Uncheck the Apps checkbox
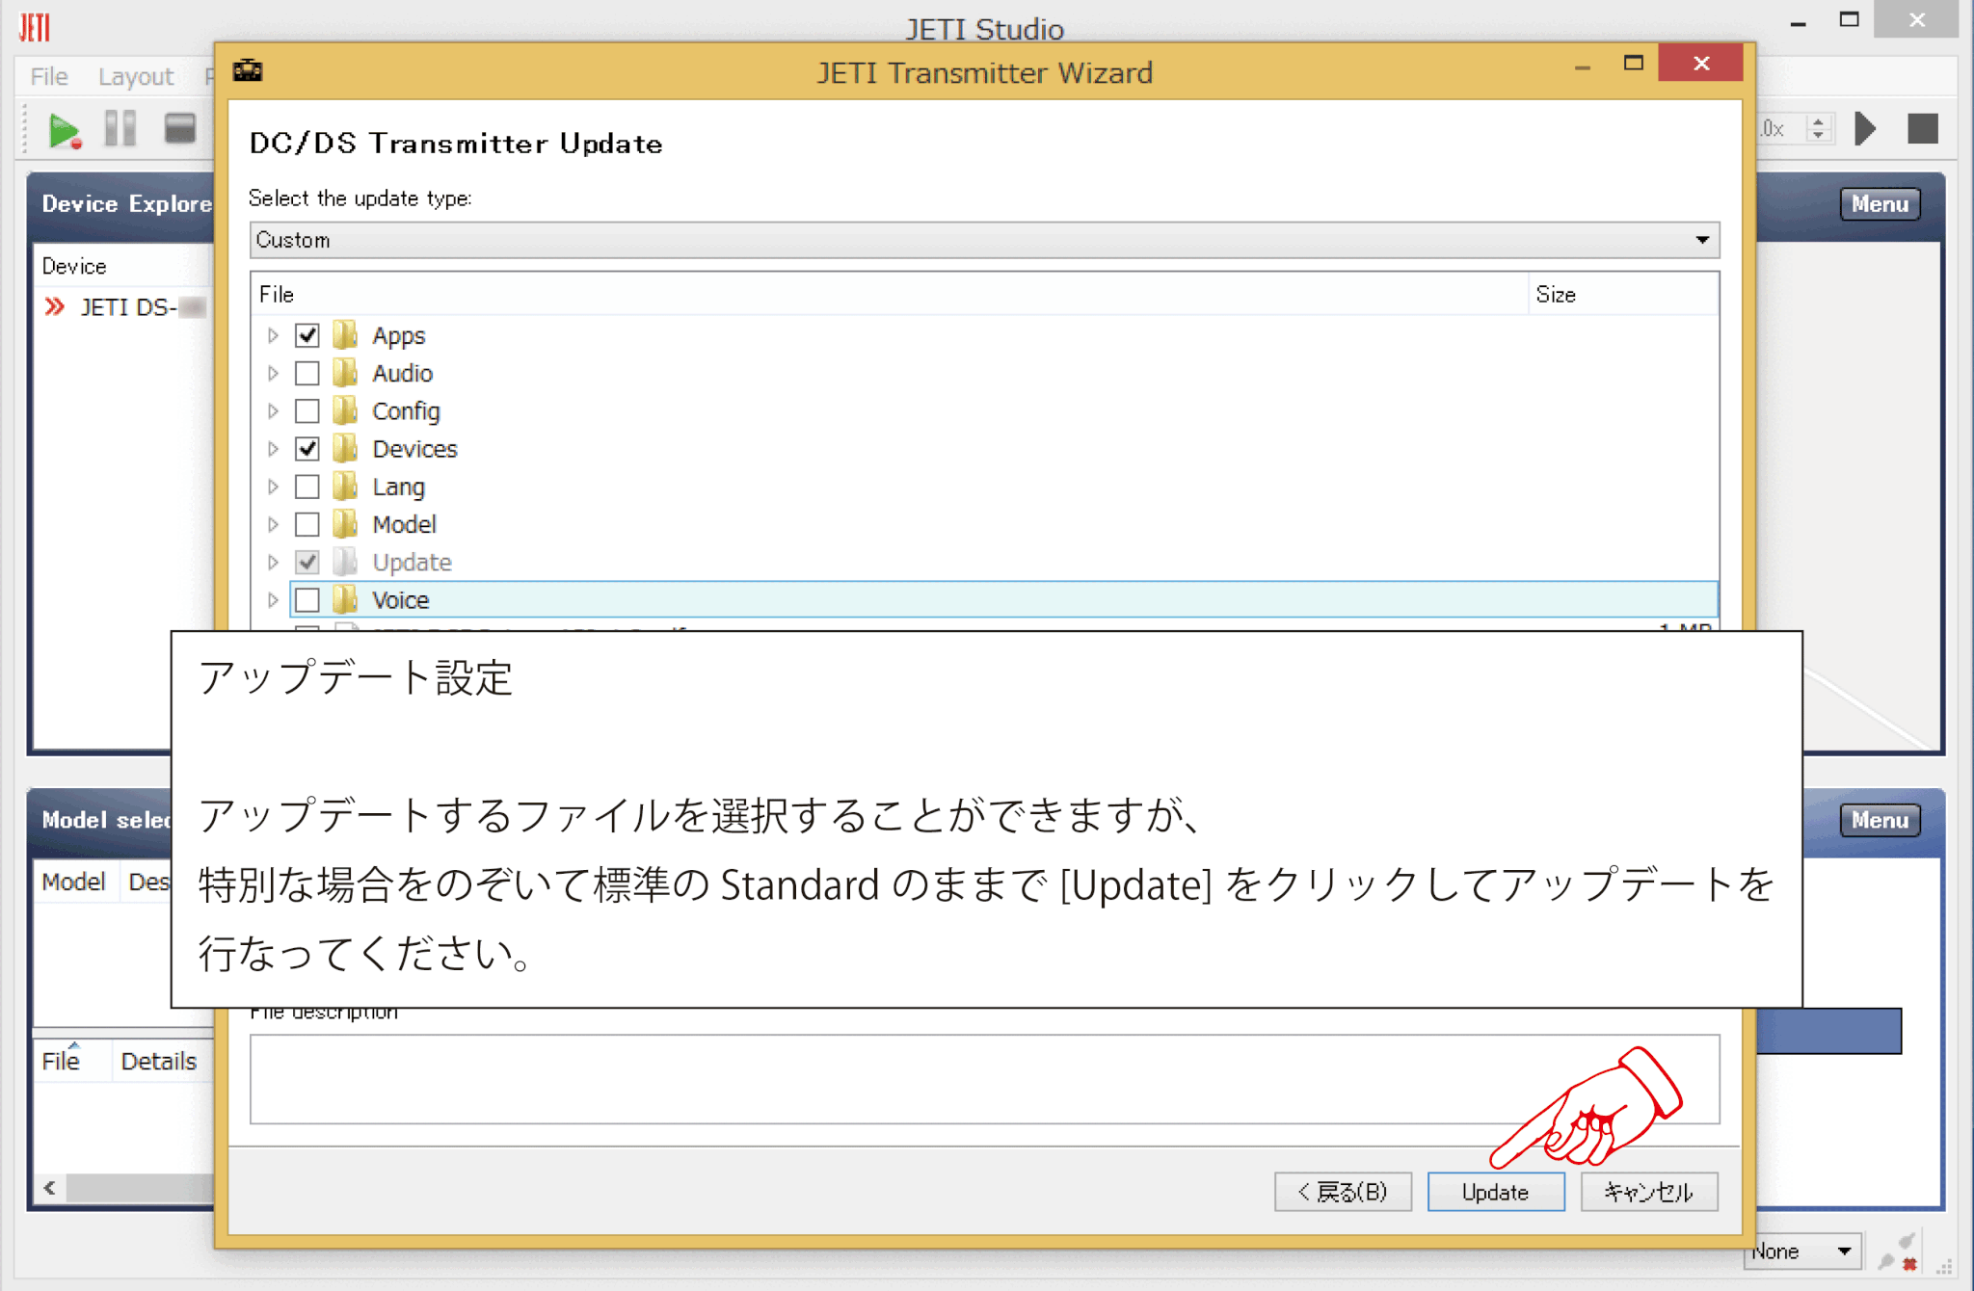1974x1291 pixels. click(307, 335)
